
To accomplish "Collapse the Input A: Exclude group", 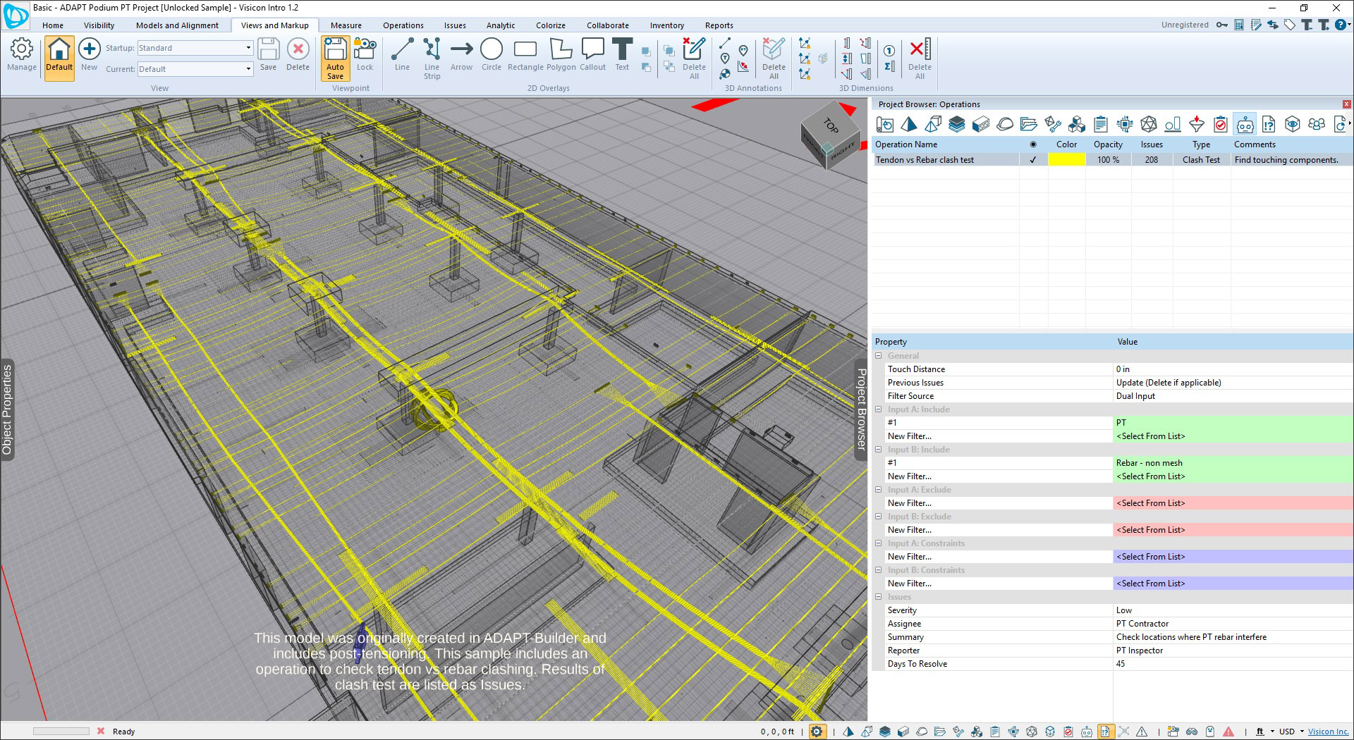I will pos(879,490).
